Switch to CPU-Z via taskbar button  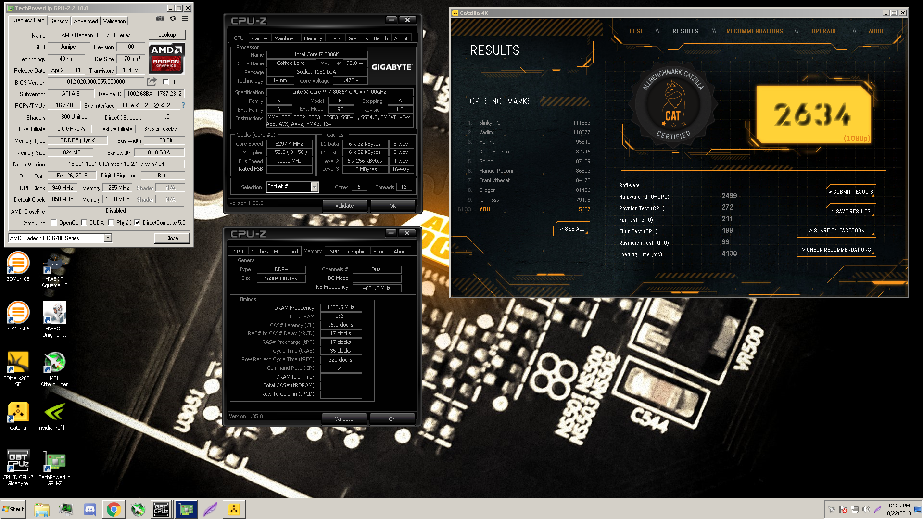click(161, 509)
